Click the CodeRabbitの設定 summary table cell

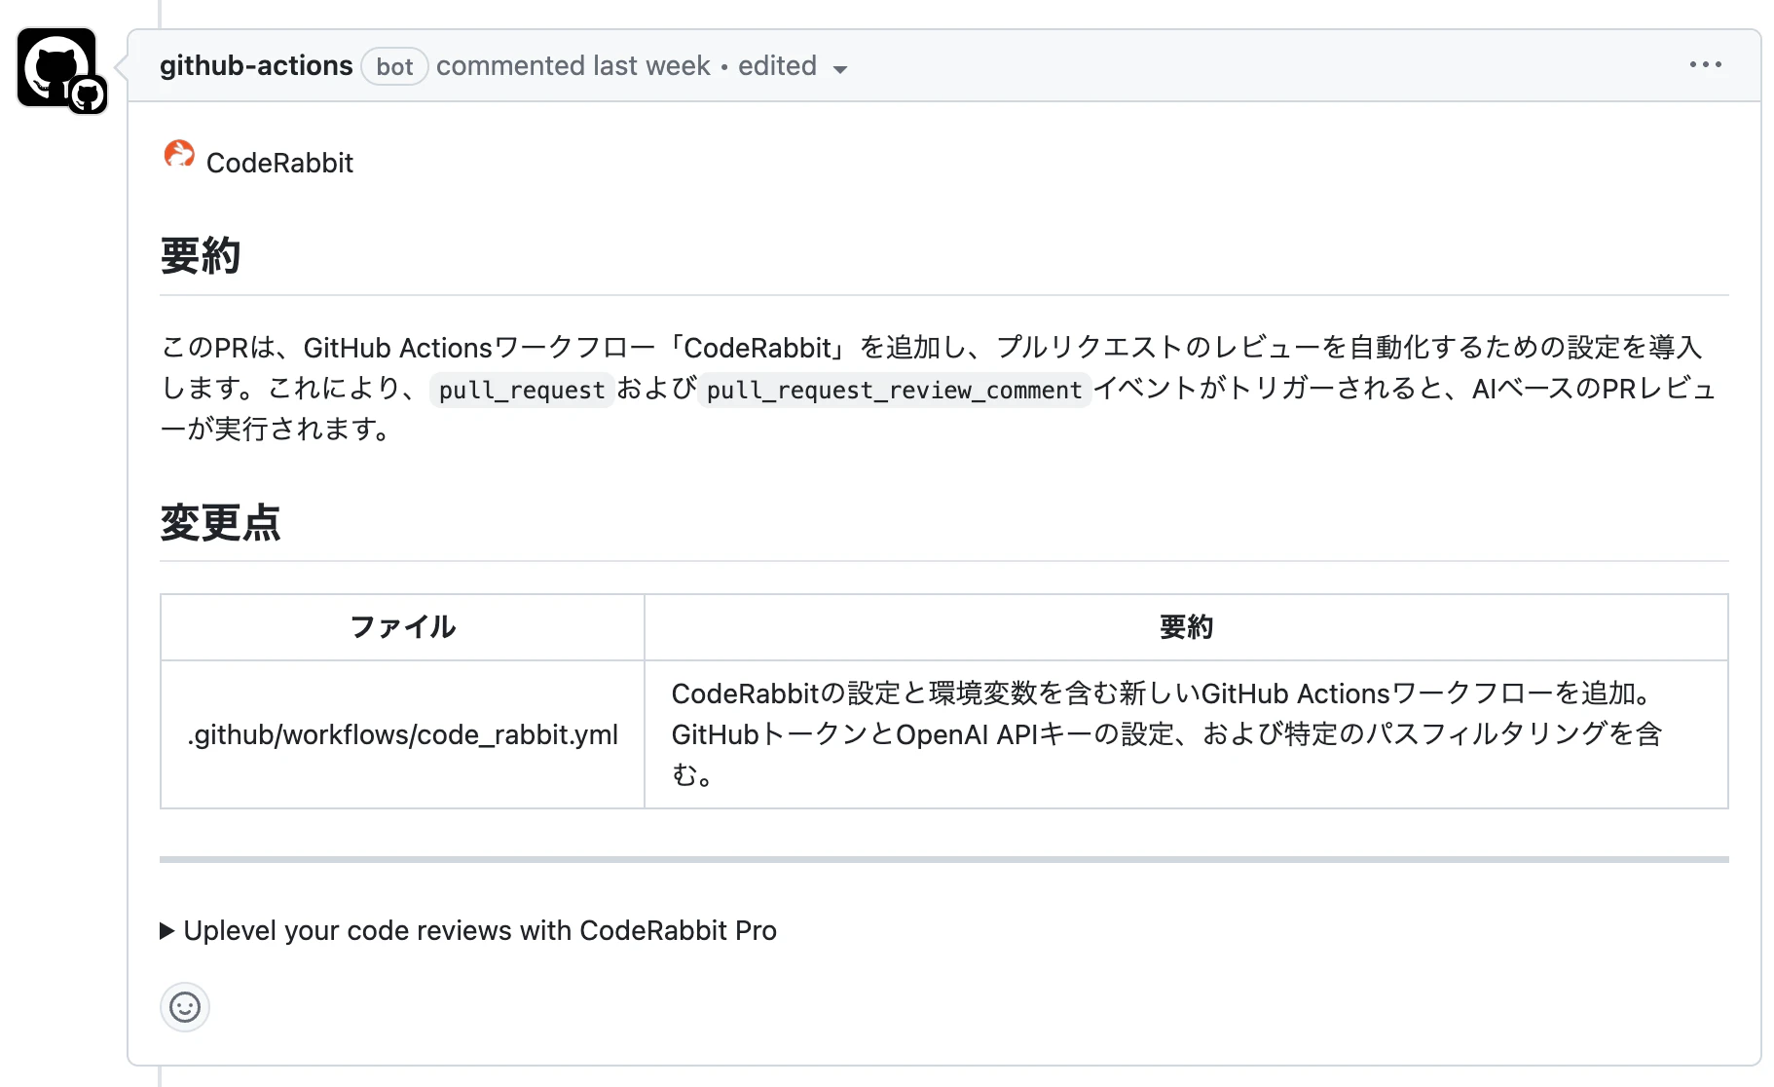[1186, 734]
